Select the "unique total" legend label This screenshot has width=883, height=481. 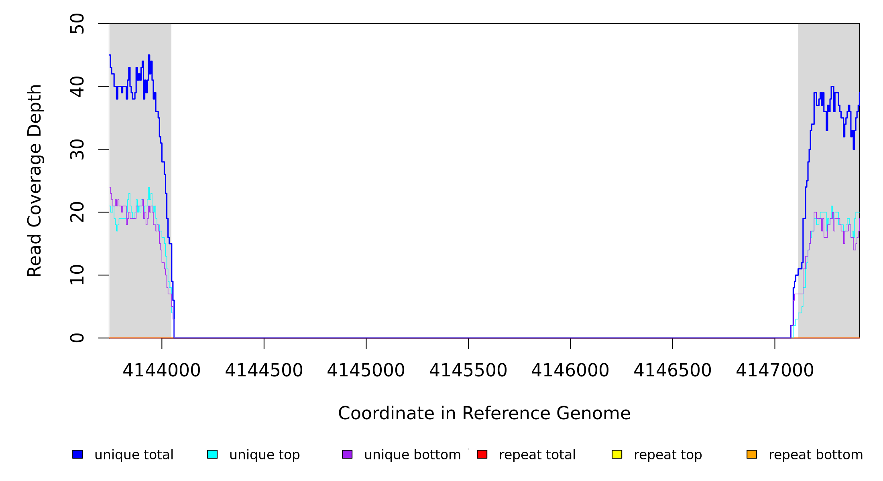pos(134,455)
